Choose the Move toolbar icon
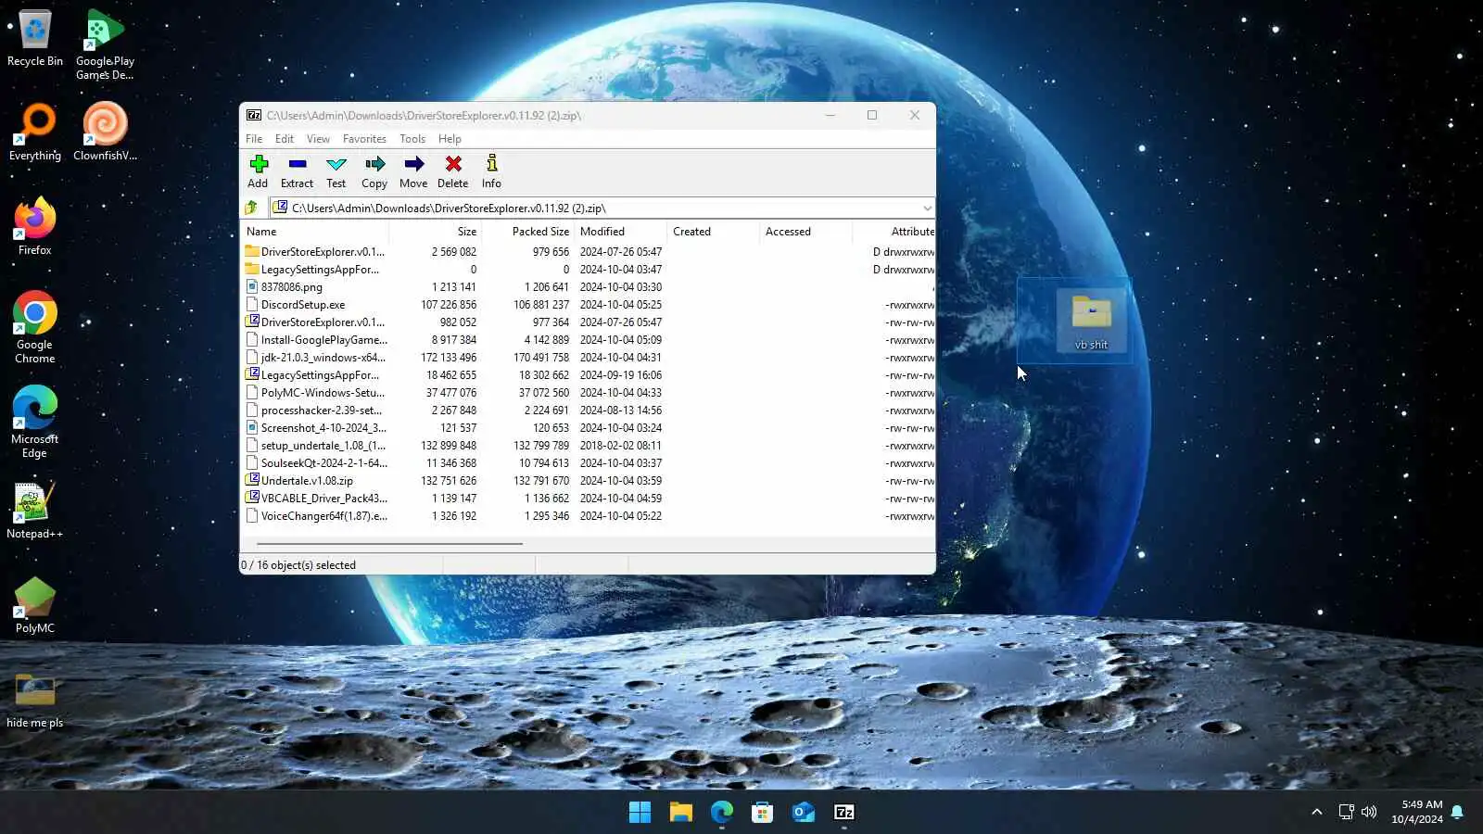This screenshot has width=1483, height=834. (x=413, y=171)
